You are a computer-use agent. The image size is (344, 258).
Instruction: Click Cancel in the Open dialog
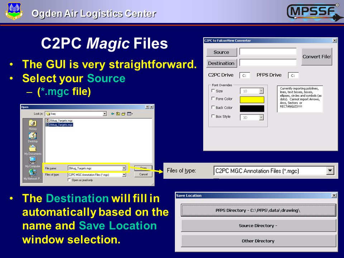(143, 174)
